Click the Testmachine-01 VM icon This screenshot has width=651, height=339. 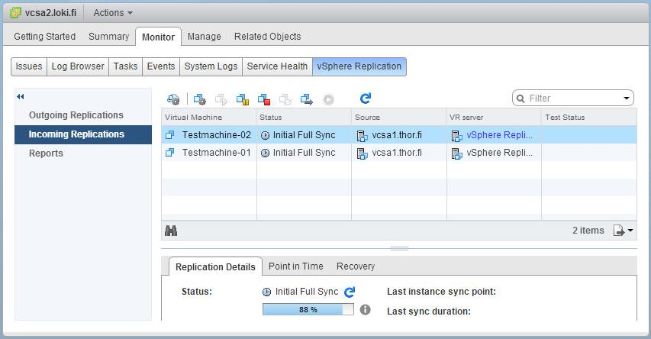(169, 153)
